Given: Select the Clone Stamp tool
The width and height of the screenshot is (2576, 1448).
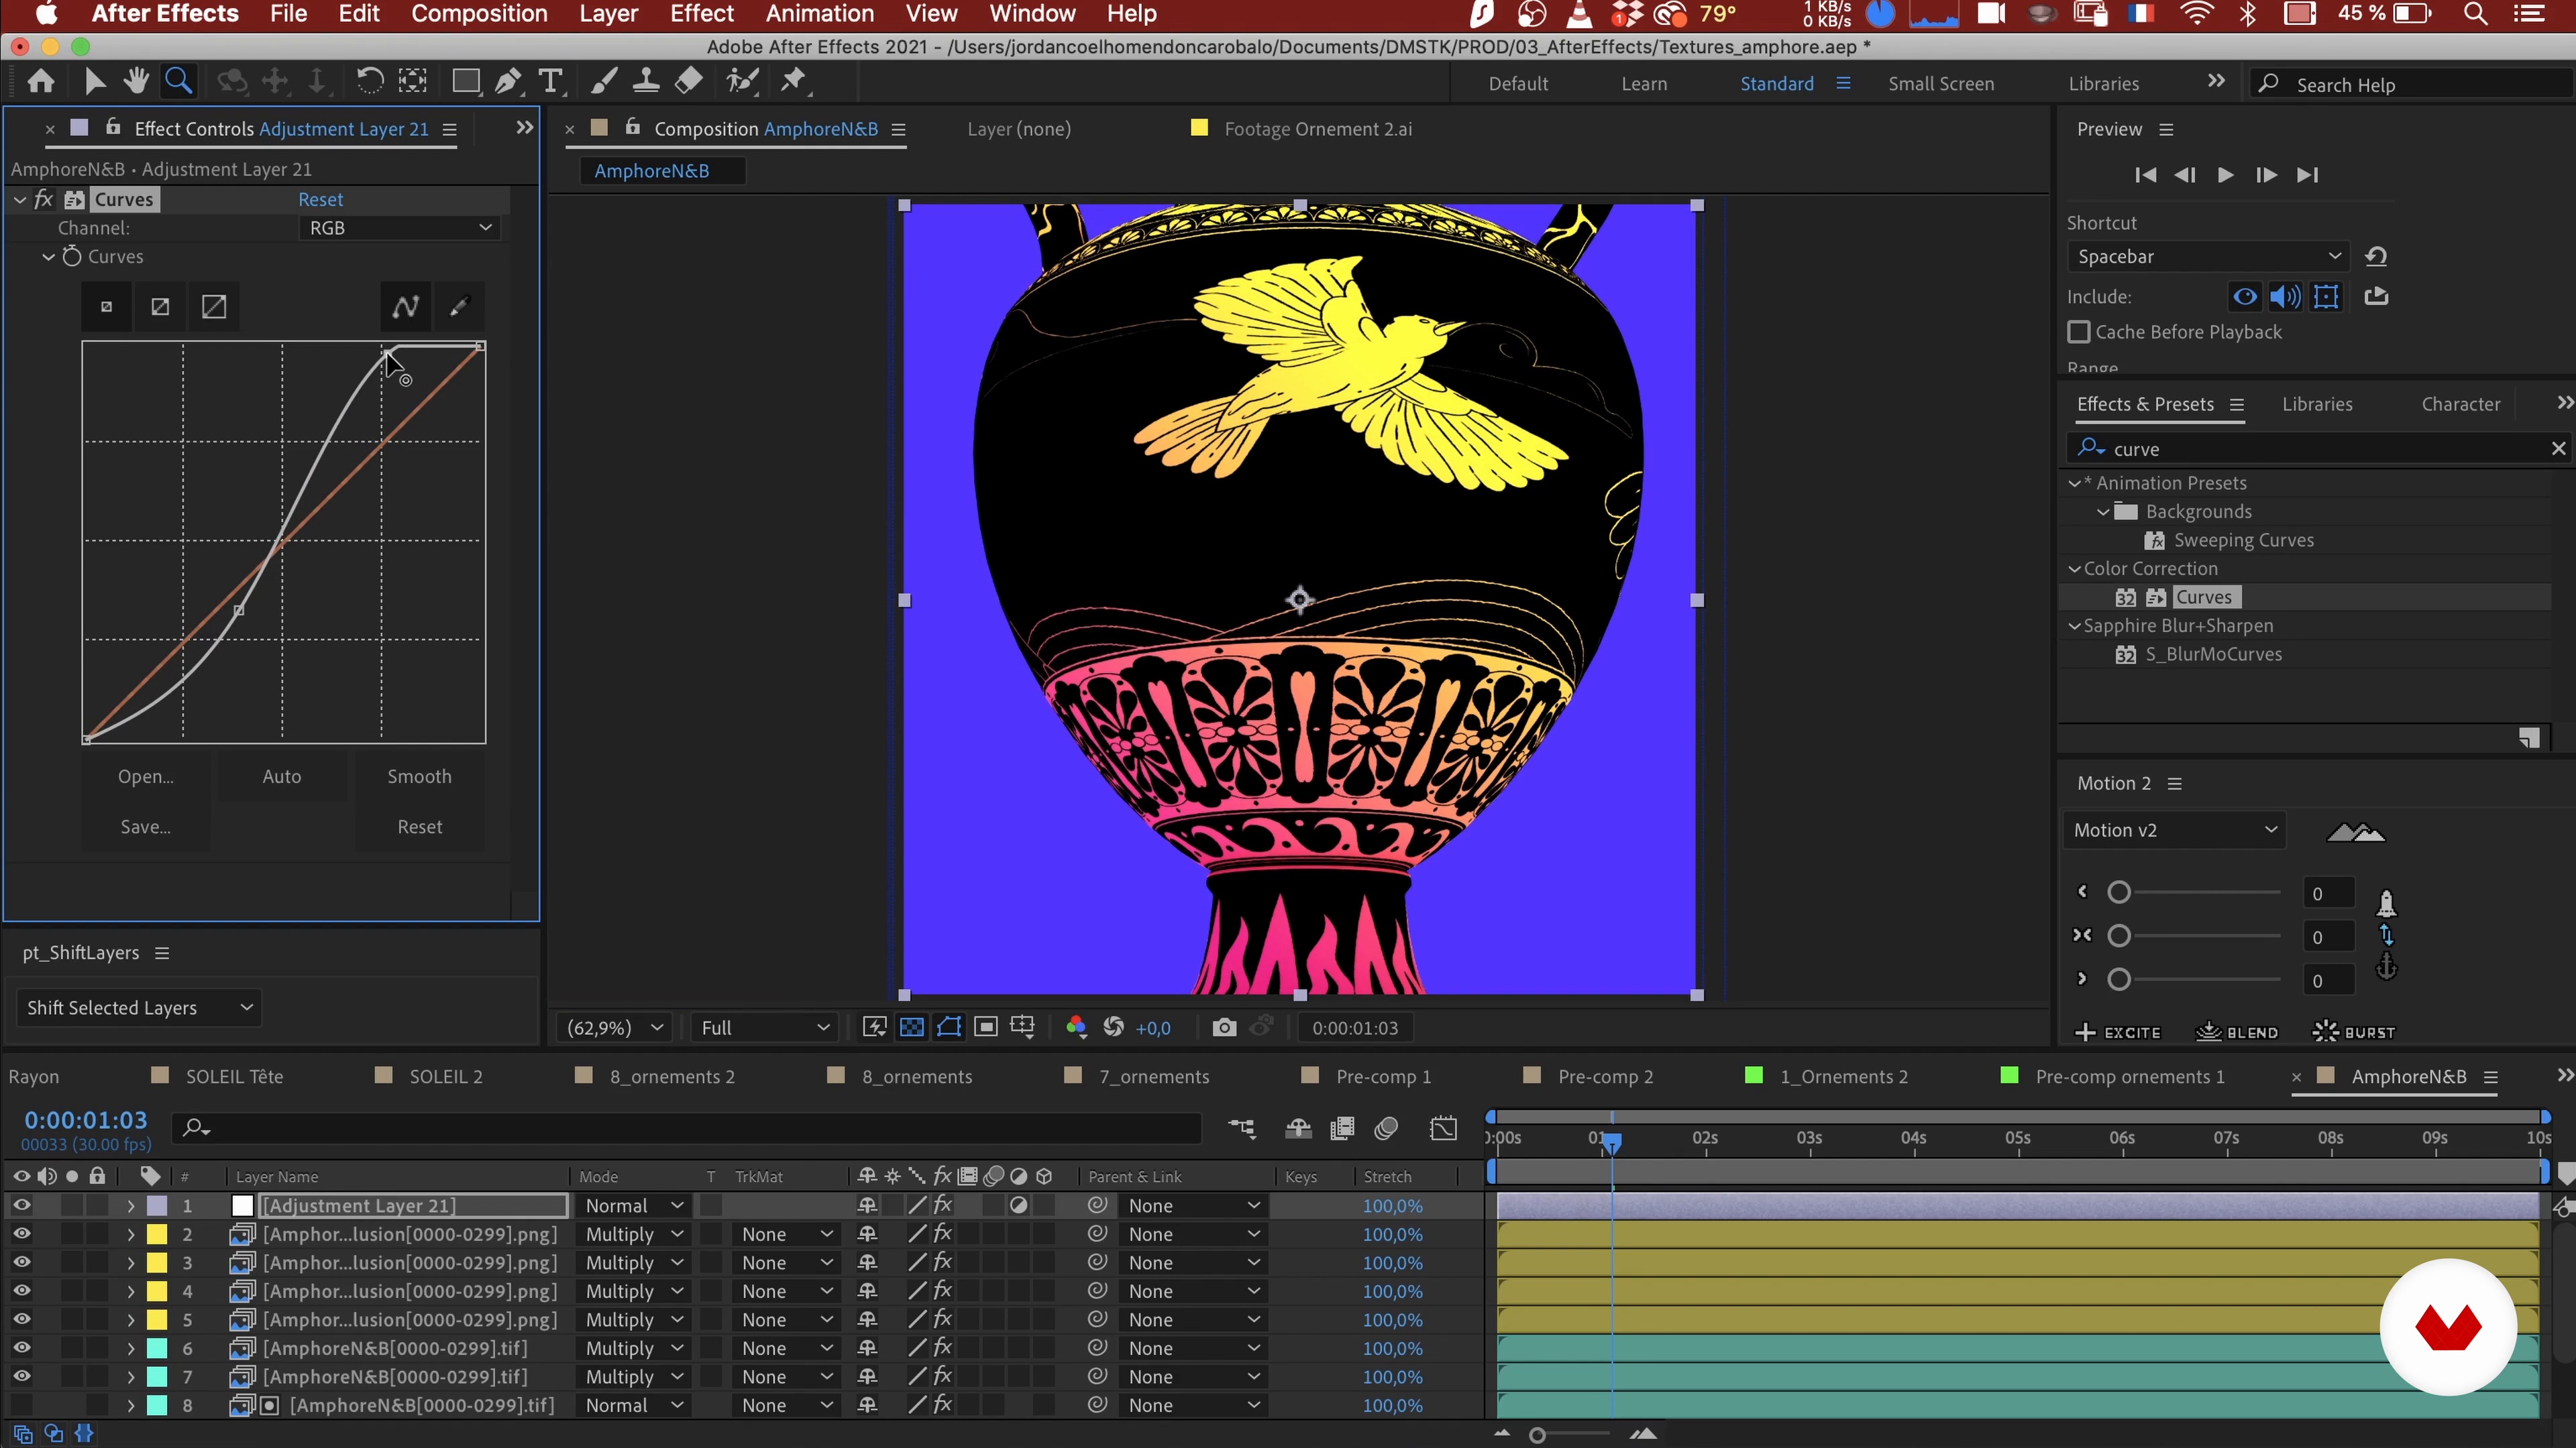Looking at the screenshot, I should tap(646, 82).
